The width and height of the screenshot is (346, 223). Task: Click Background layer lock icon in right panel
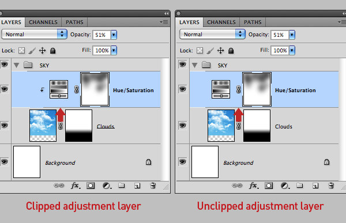tap(326, 162)
